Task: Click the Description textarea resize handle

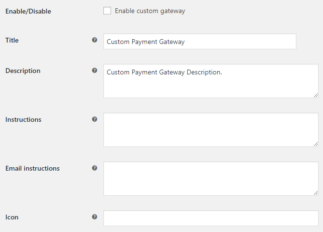Action: tap(316, 95)
